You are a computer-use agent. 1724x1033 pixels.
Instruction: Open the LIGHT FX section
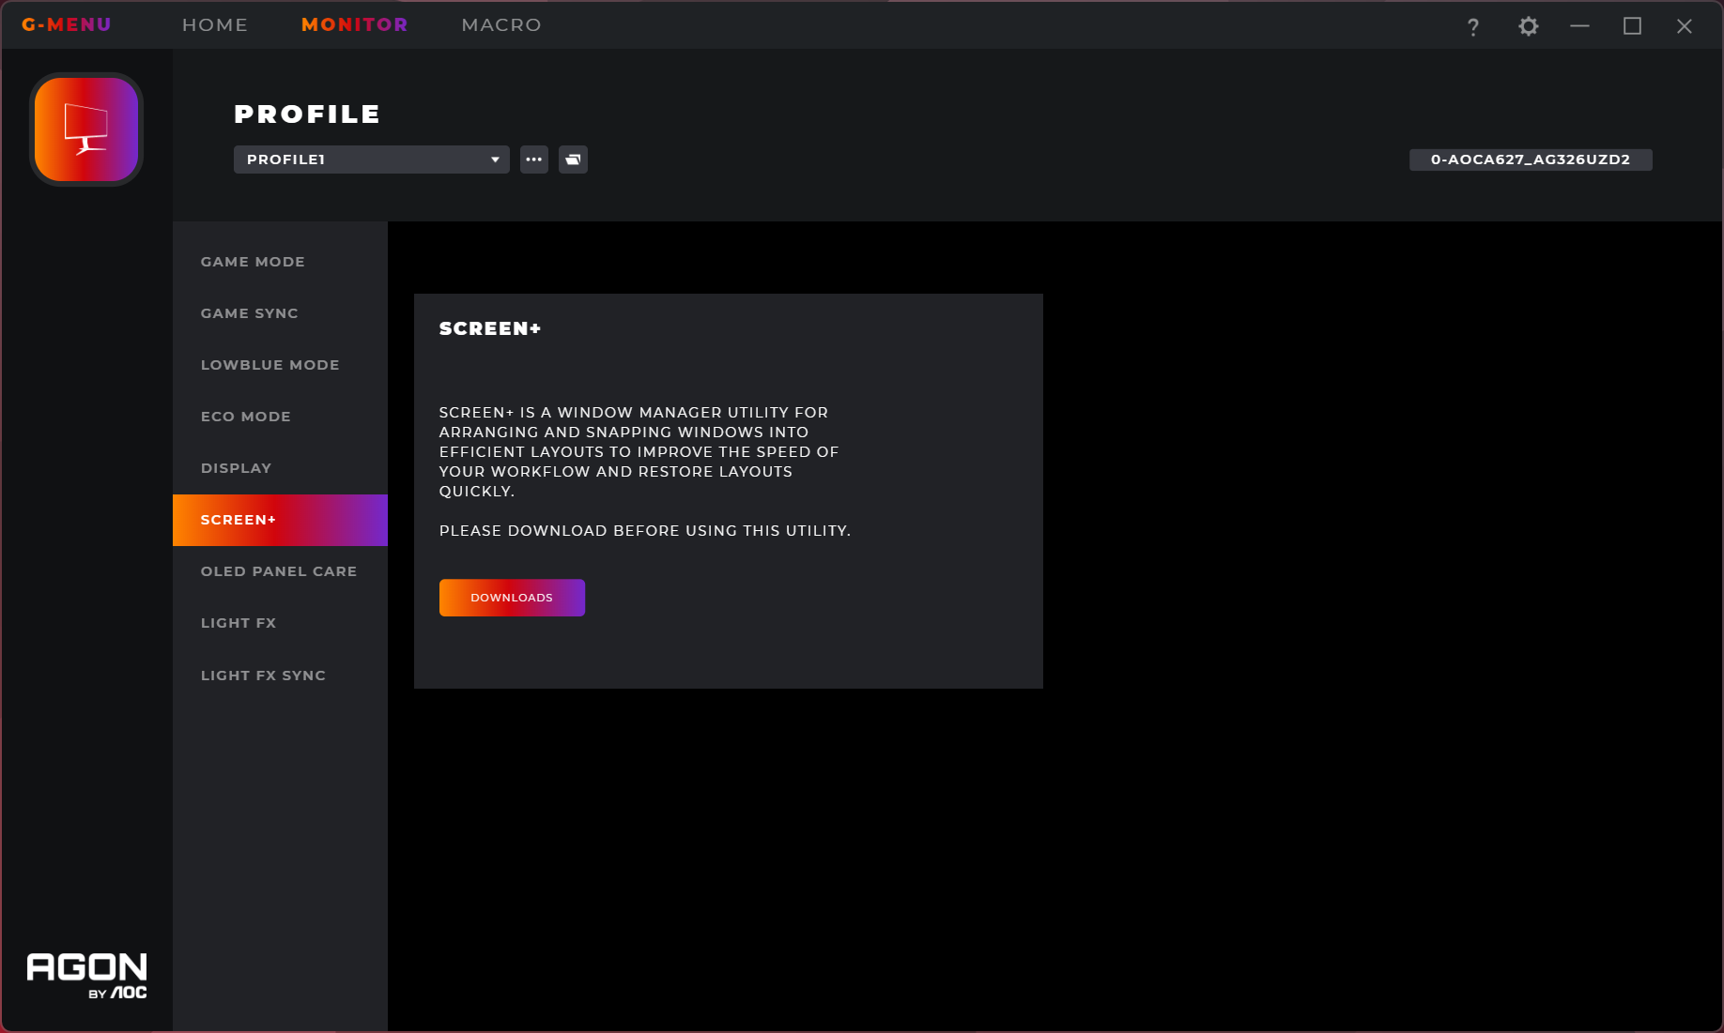280,623
